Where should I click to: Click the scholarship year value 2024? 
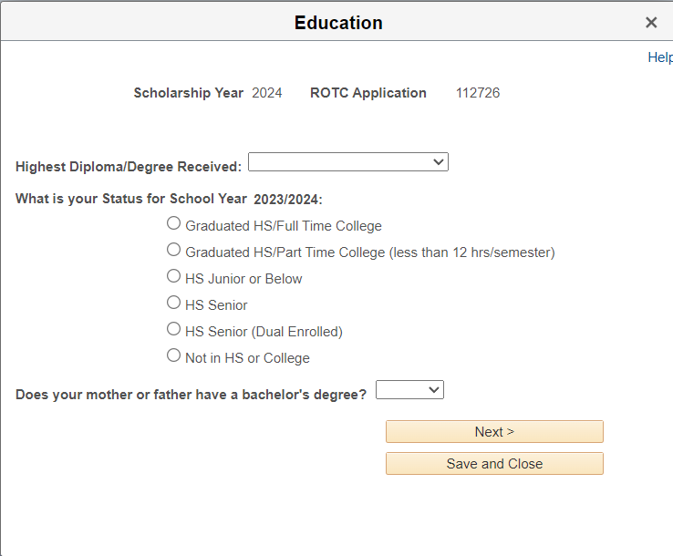click(267, 93)
